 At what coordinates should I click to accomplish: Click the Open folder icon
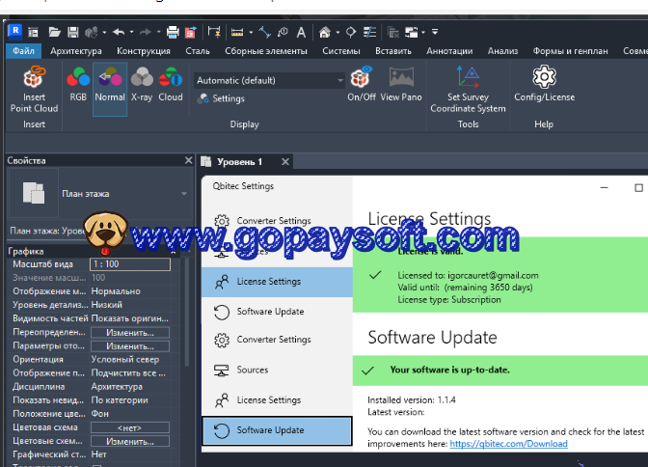click(54, 32)
